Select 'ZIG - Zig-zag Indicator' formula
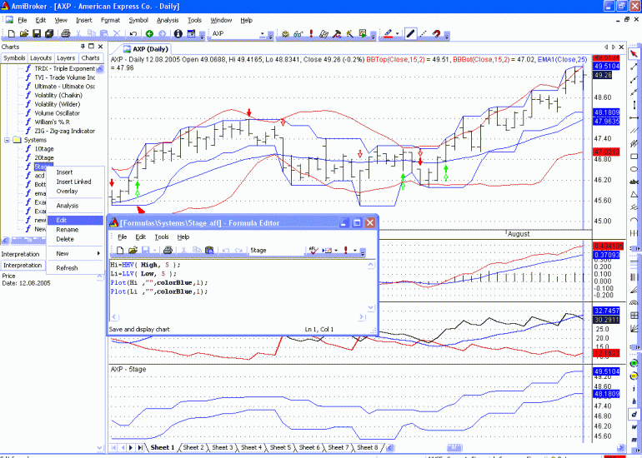Image resolution: width=642 pixels, height=458 pixels. coord(65,131)
